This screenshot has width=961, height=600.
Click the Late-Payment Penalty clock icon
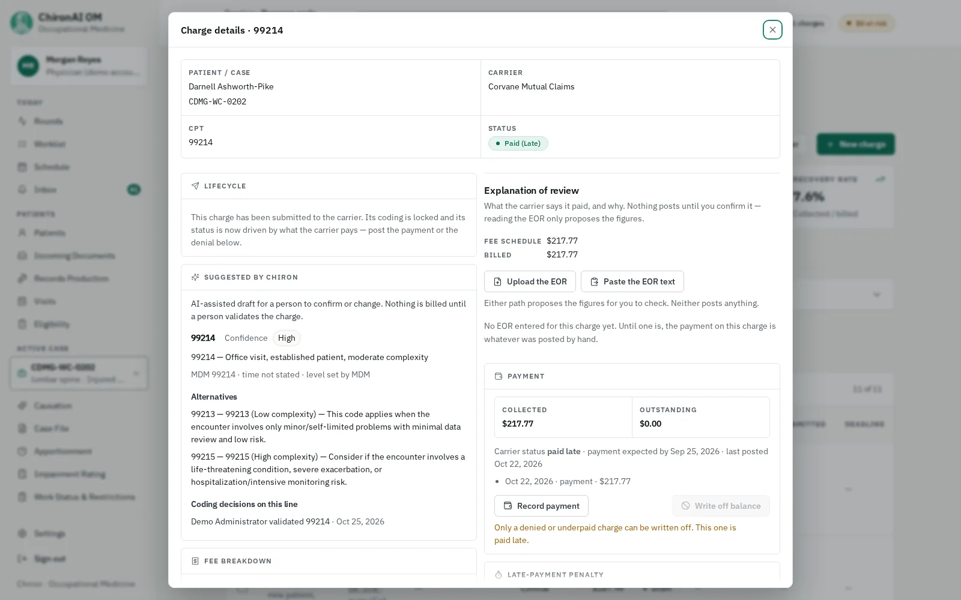point(499,575)
